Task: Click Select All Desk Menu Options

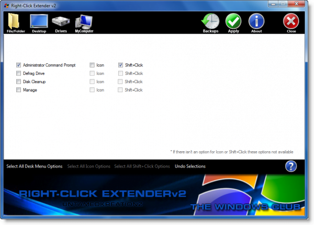Action: click(34, 166)
